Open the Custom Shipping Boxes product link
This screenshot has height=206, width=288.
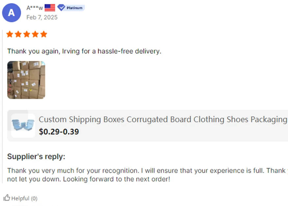click(x=163, y=119)
